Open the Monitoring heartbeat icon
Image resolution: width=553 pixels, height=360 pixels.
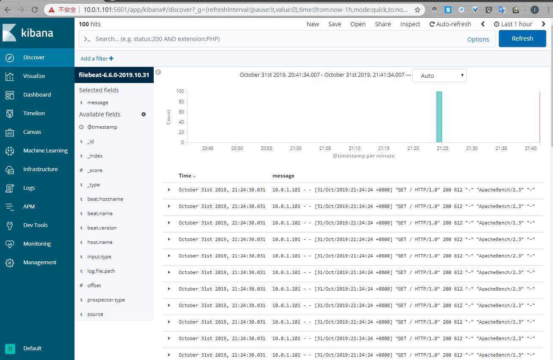coord(10,244)
